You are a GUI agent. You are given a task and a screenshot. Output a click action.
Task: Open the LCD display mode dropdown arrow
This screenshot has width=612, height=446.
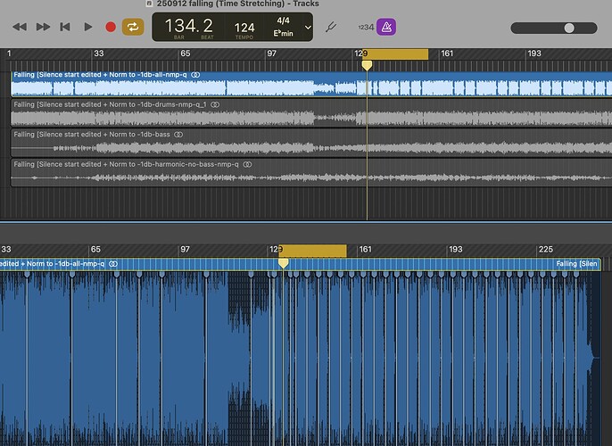tap(308, 28)
